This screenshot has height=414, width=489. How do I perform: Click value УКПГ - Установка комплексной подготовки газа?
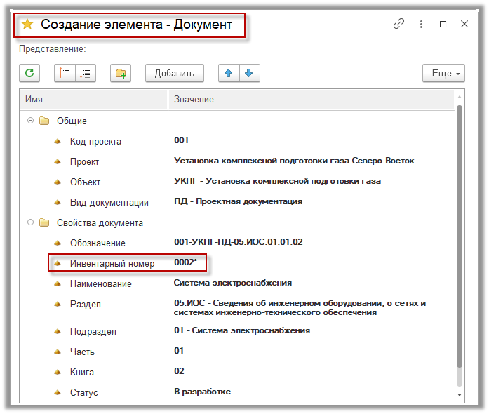point(277,181)
